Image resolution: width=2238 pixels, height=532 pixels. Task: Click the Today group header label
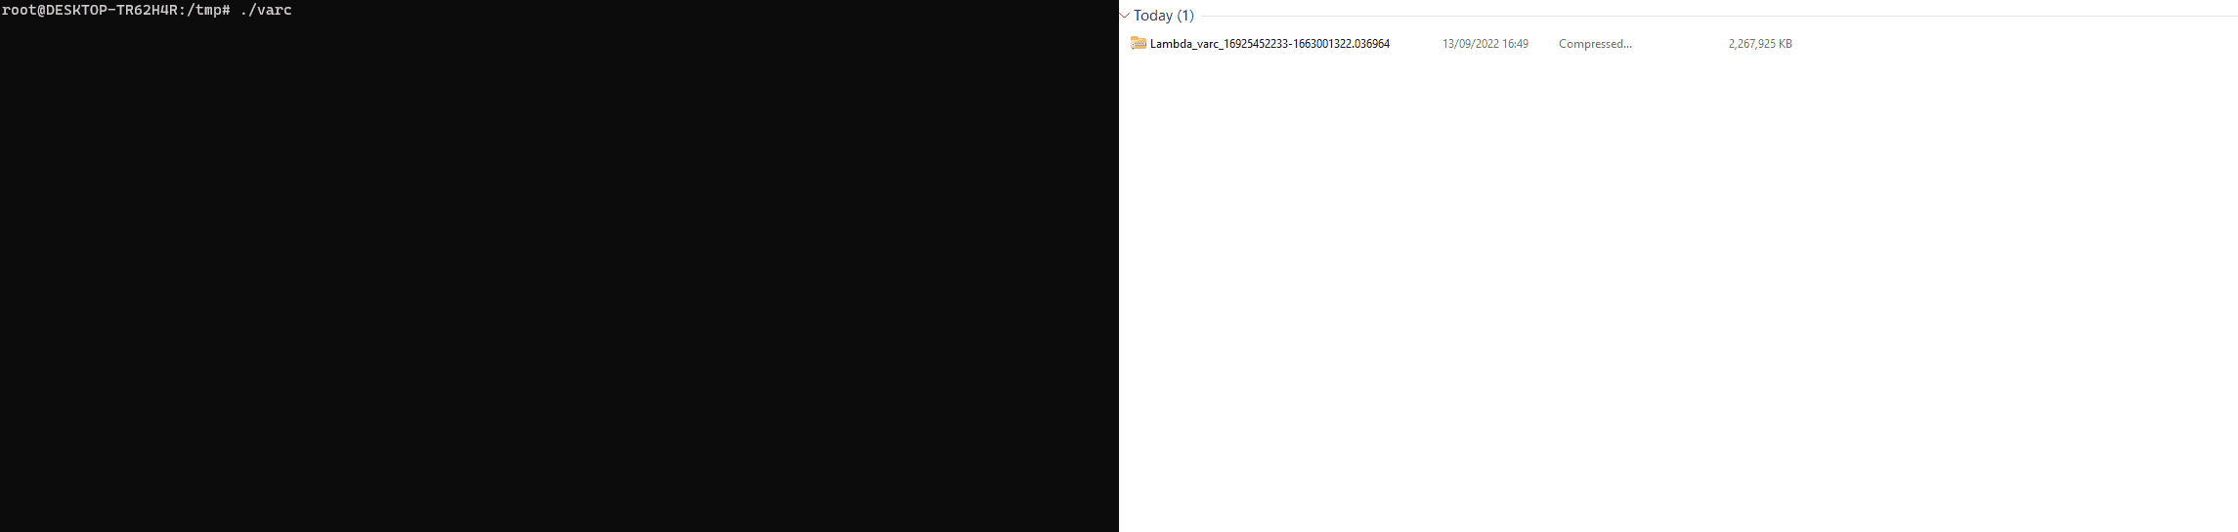pyautogui.click(x=1153, y=16)
